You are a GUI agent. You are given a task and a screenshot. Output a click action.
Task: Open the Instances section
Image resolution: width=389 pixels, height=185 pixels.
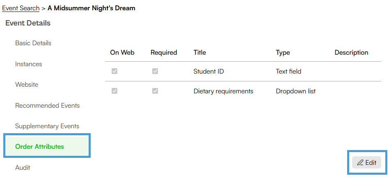[29, 64]
